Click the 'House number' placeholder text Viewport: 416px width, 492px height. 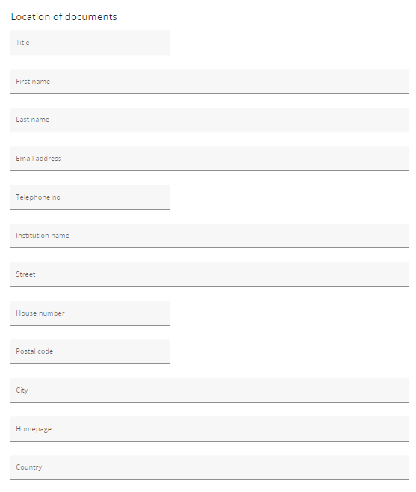pos(40,313)
